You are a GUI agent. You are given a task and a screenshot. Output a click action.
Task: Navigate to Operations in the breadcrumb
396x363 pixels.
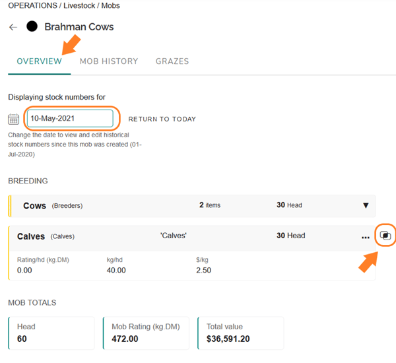click(x=32, y=6)
